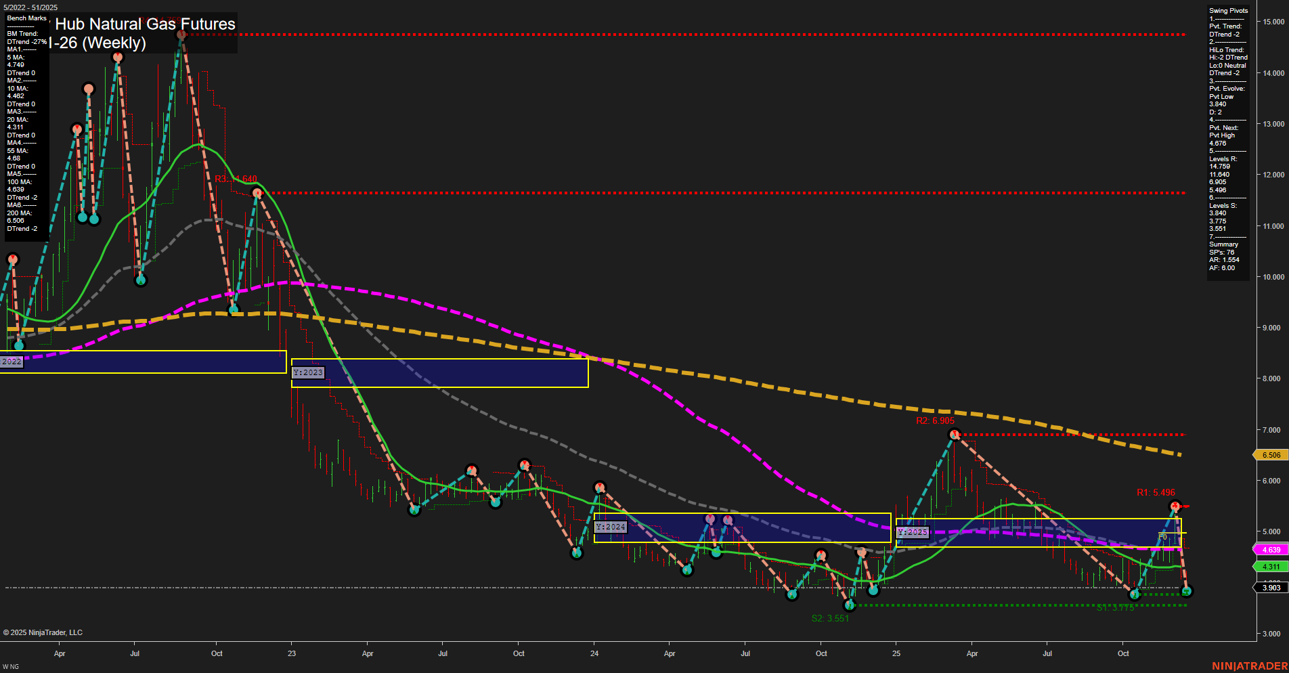Select the Y:2025 year label tab
The image size is (1289, 673).
912,532
